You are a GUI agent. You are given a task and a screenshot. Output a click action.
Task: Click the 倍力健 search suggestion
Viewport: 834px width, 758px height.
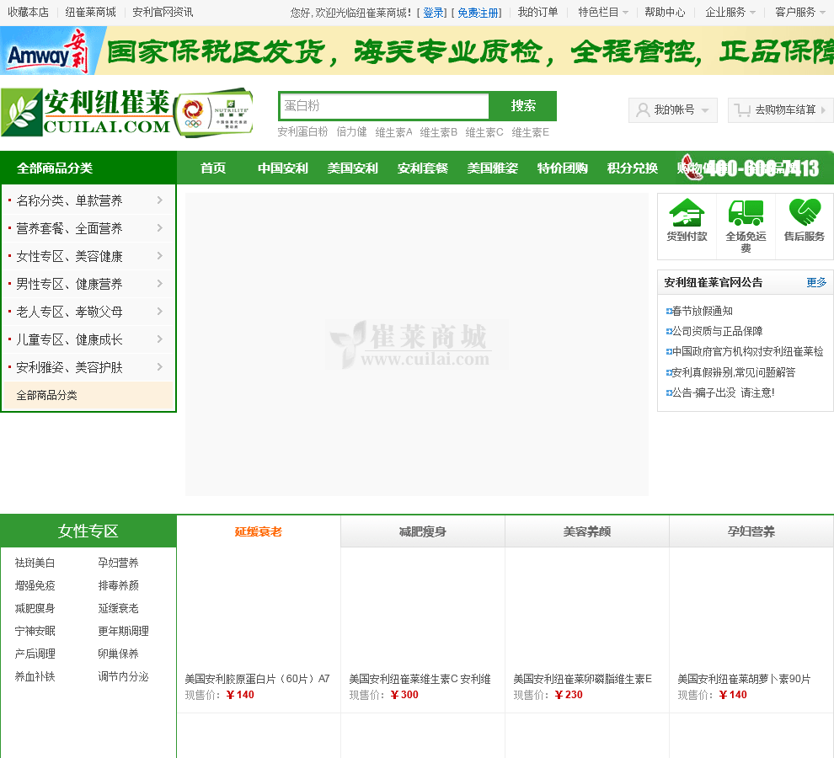351,132
